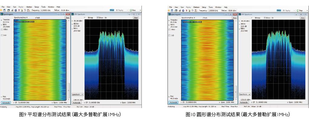Open the Spectrum dropdown in Figure 9 DPX panel

(x=78, y=95)
